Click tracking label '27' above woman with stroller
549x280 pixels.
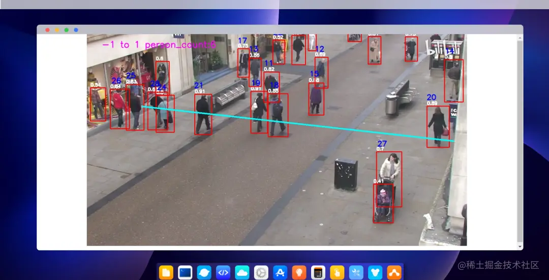tap(382, 144)
